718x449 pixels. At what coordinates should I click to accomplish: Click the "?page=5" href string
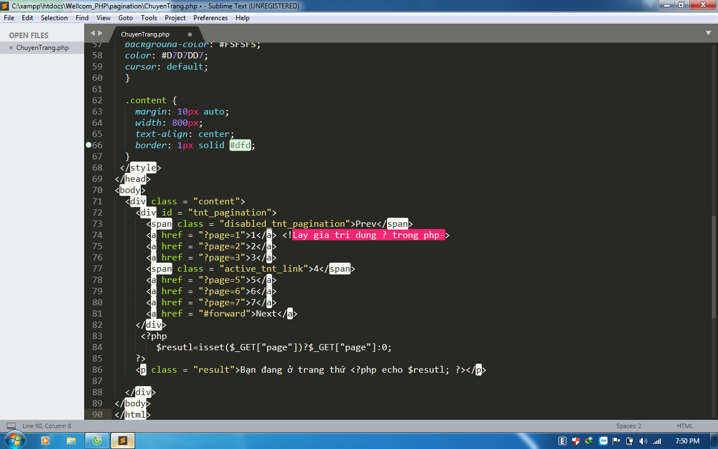point(224,280)
